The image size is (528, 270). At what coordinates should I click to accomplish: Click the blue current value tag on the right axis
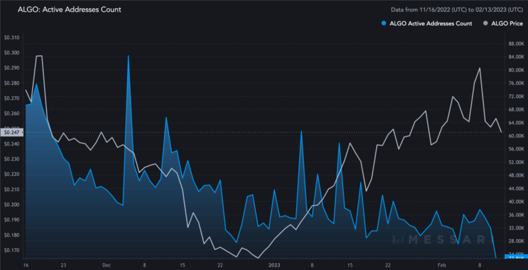pyautogui.click(x=516, y=256)
